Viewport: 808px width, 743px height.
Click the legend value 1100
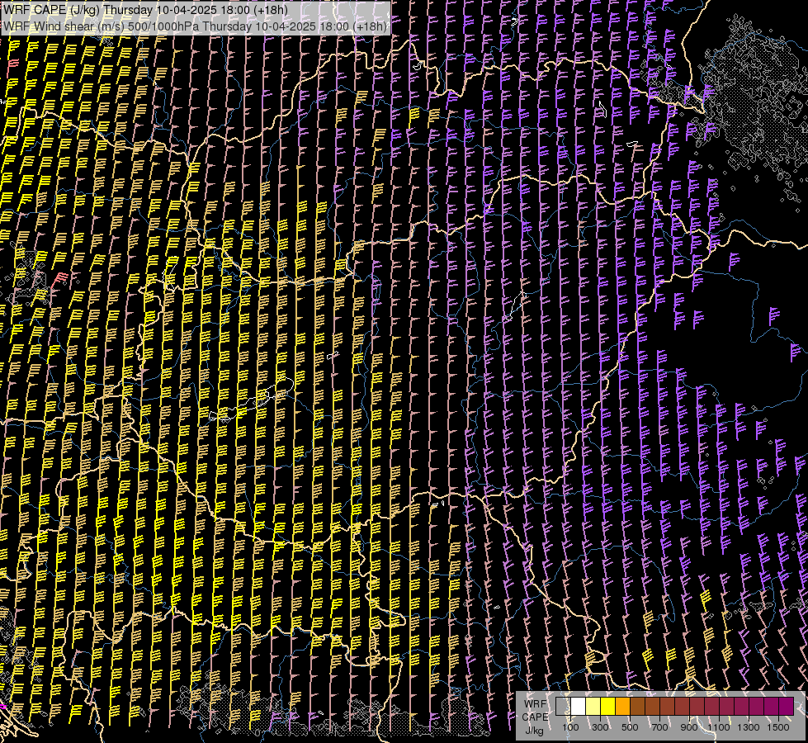[718, 727]
